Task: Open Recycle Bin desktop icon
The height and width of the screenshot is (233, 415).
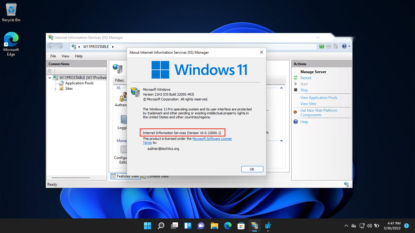Action: [x=11, y=13]
